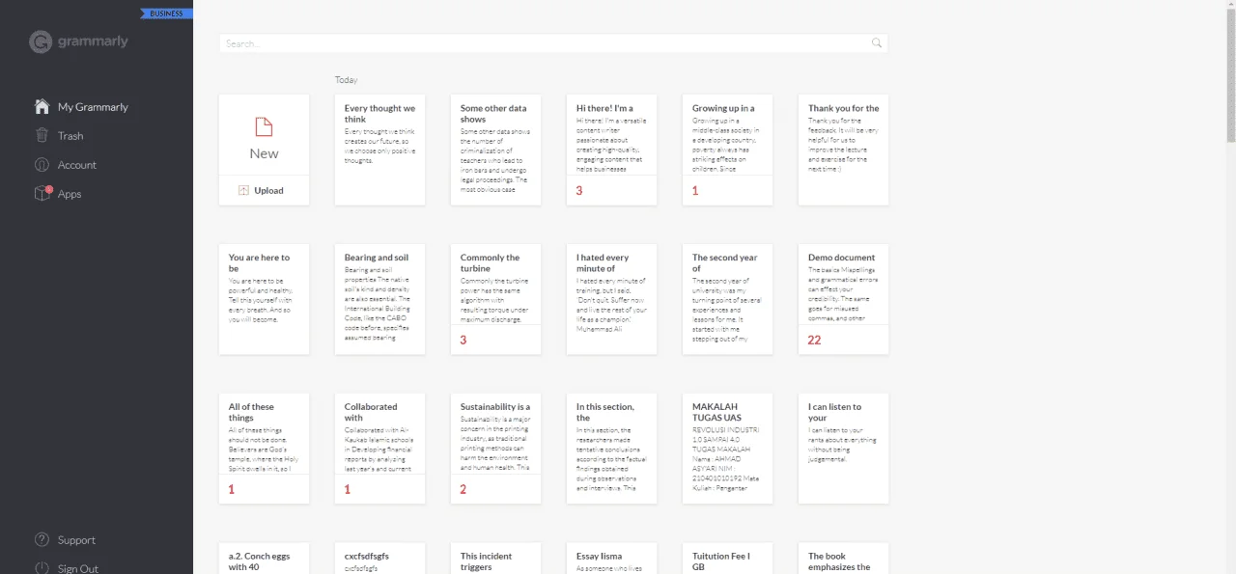This screenshot has height=574, width=1236.
Task: Open 'MAKALAH TUGAS UAS' document
Action: click(x=727, y=449)
